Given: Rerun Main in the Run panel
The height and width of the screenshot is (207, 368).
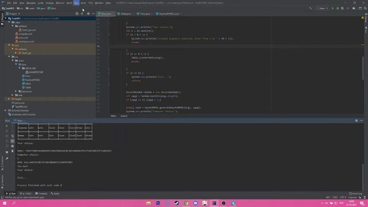Looking at the screenshot, I should pos(7,126).
